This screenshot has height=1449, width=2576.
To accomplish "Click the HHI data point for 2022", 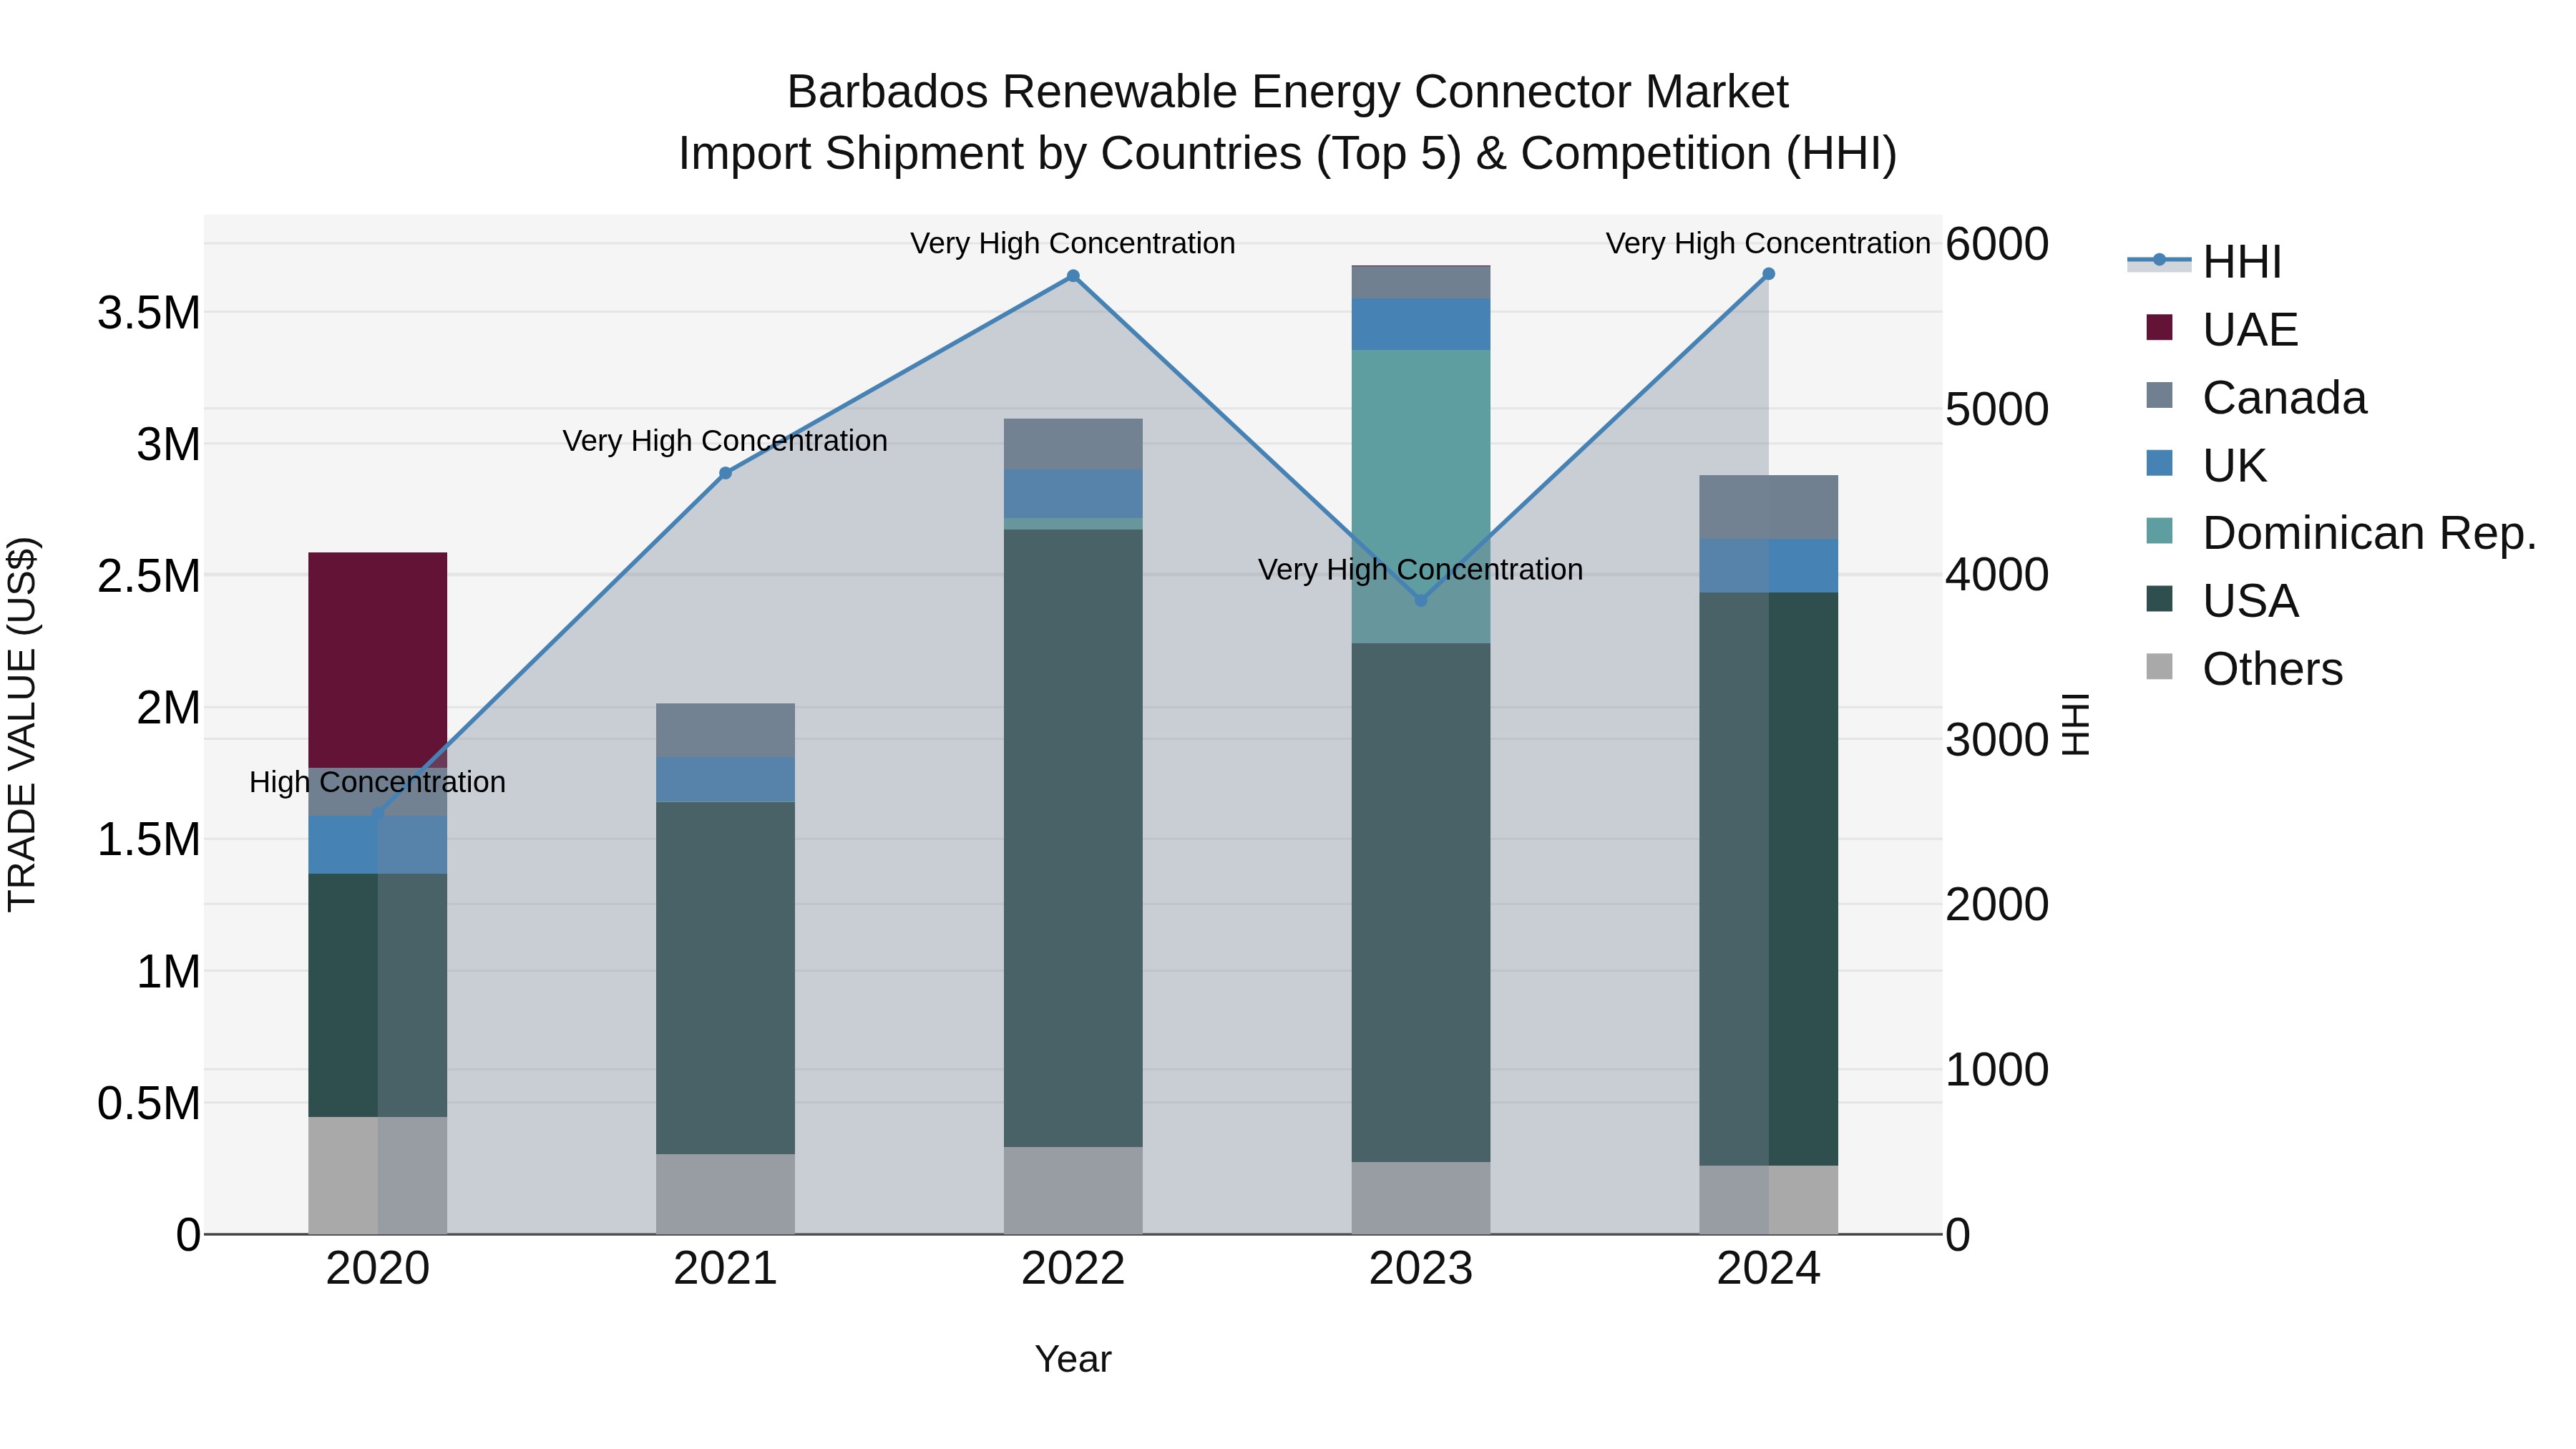I will [1073, 276].
